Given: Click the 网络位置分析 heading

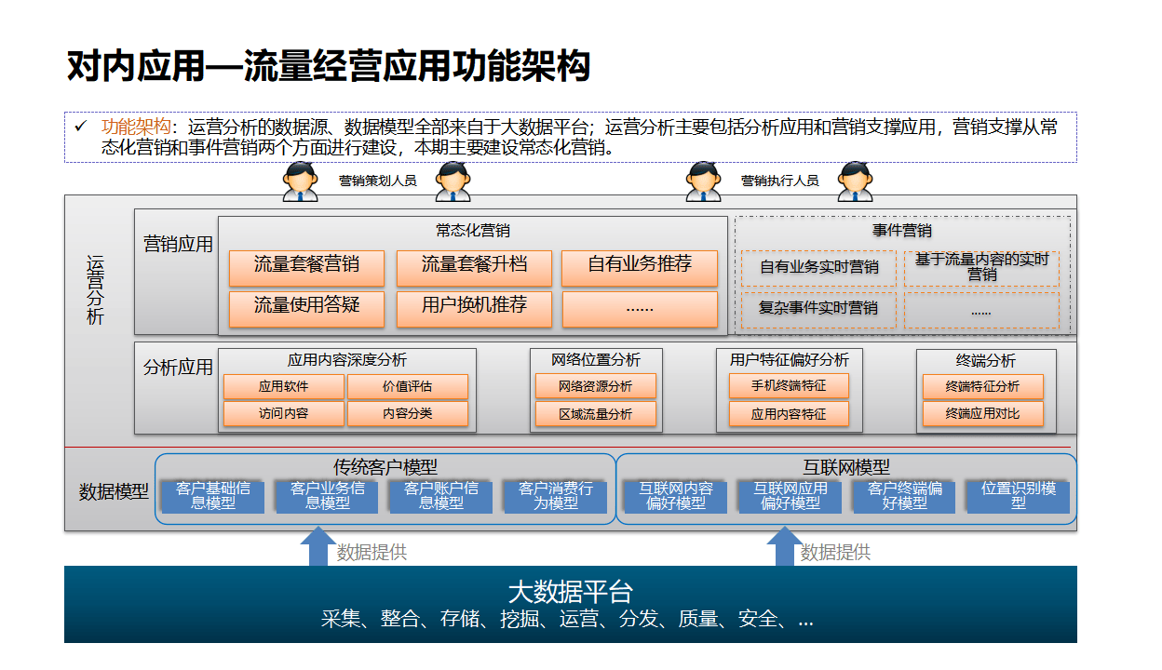Looking at the screenshot, I should [x=596, y=360].
